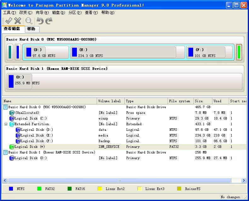The height and width of the screenshot is (201, 249).
Task: Click the Logical Disk (D:) row icon
Action: click(18, 130)
